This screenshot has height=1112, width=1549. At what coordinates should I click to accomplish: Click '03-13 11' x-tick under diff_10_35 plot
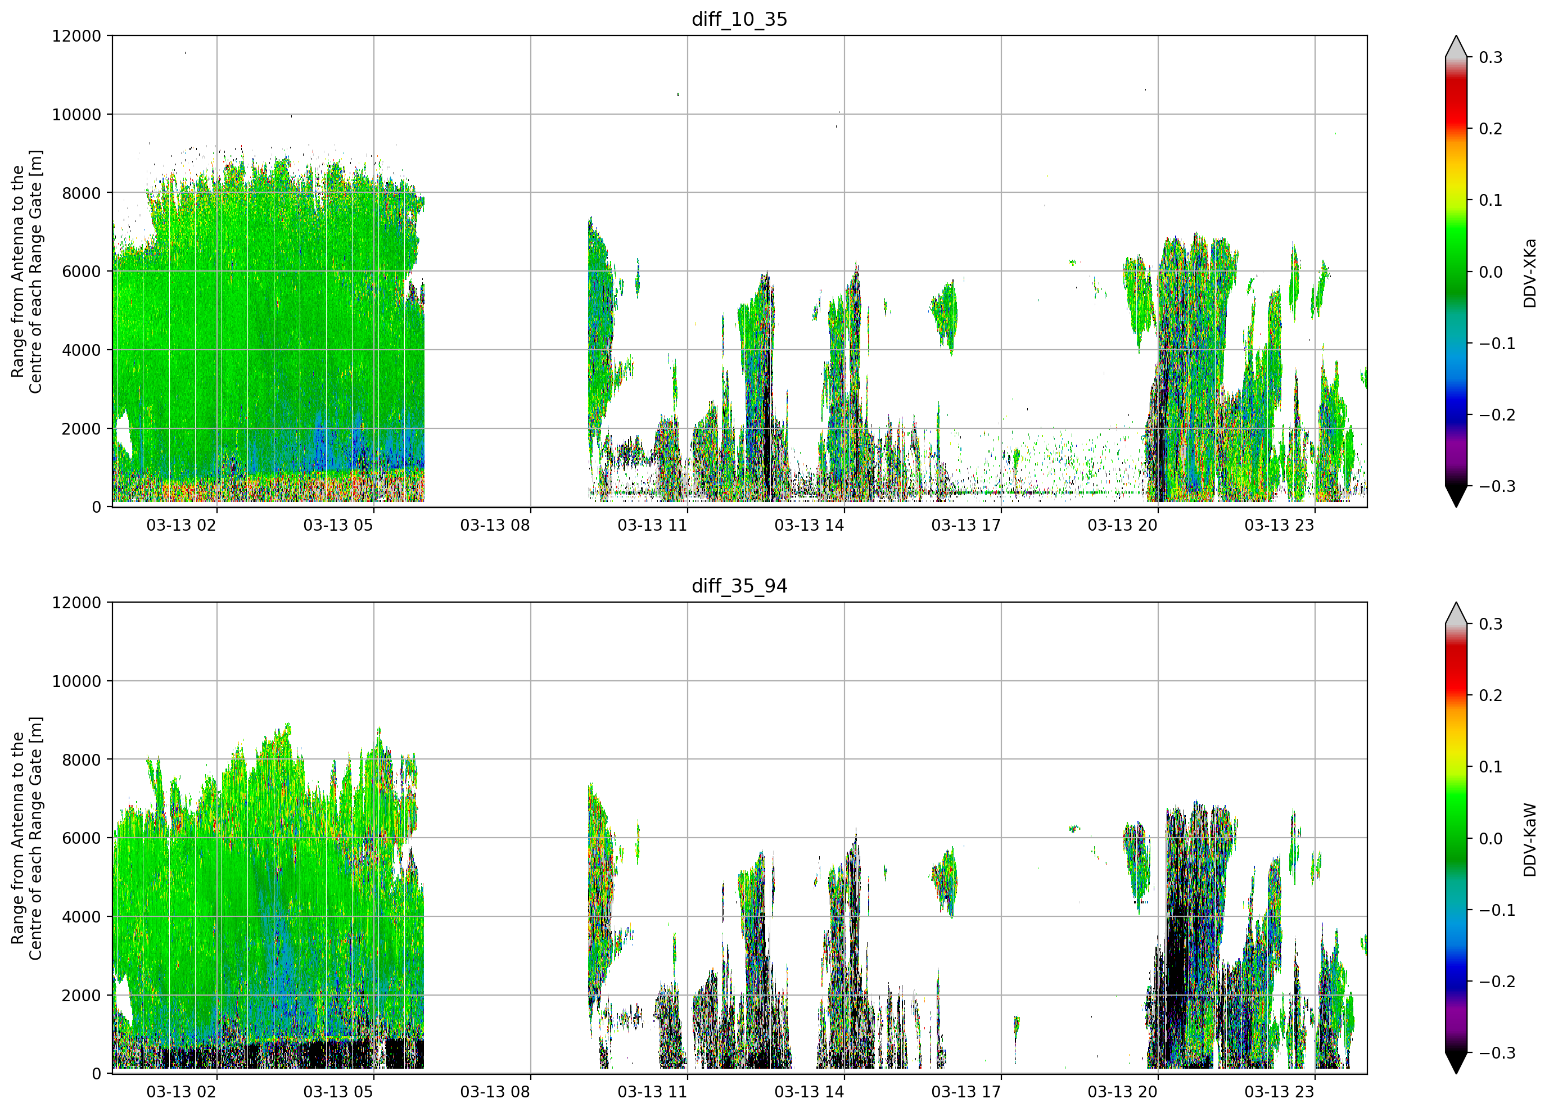(652, 525)
